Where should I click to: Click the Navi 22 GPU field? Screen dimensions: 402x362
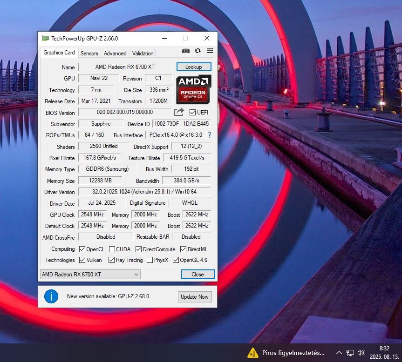[x=99, y=78]
